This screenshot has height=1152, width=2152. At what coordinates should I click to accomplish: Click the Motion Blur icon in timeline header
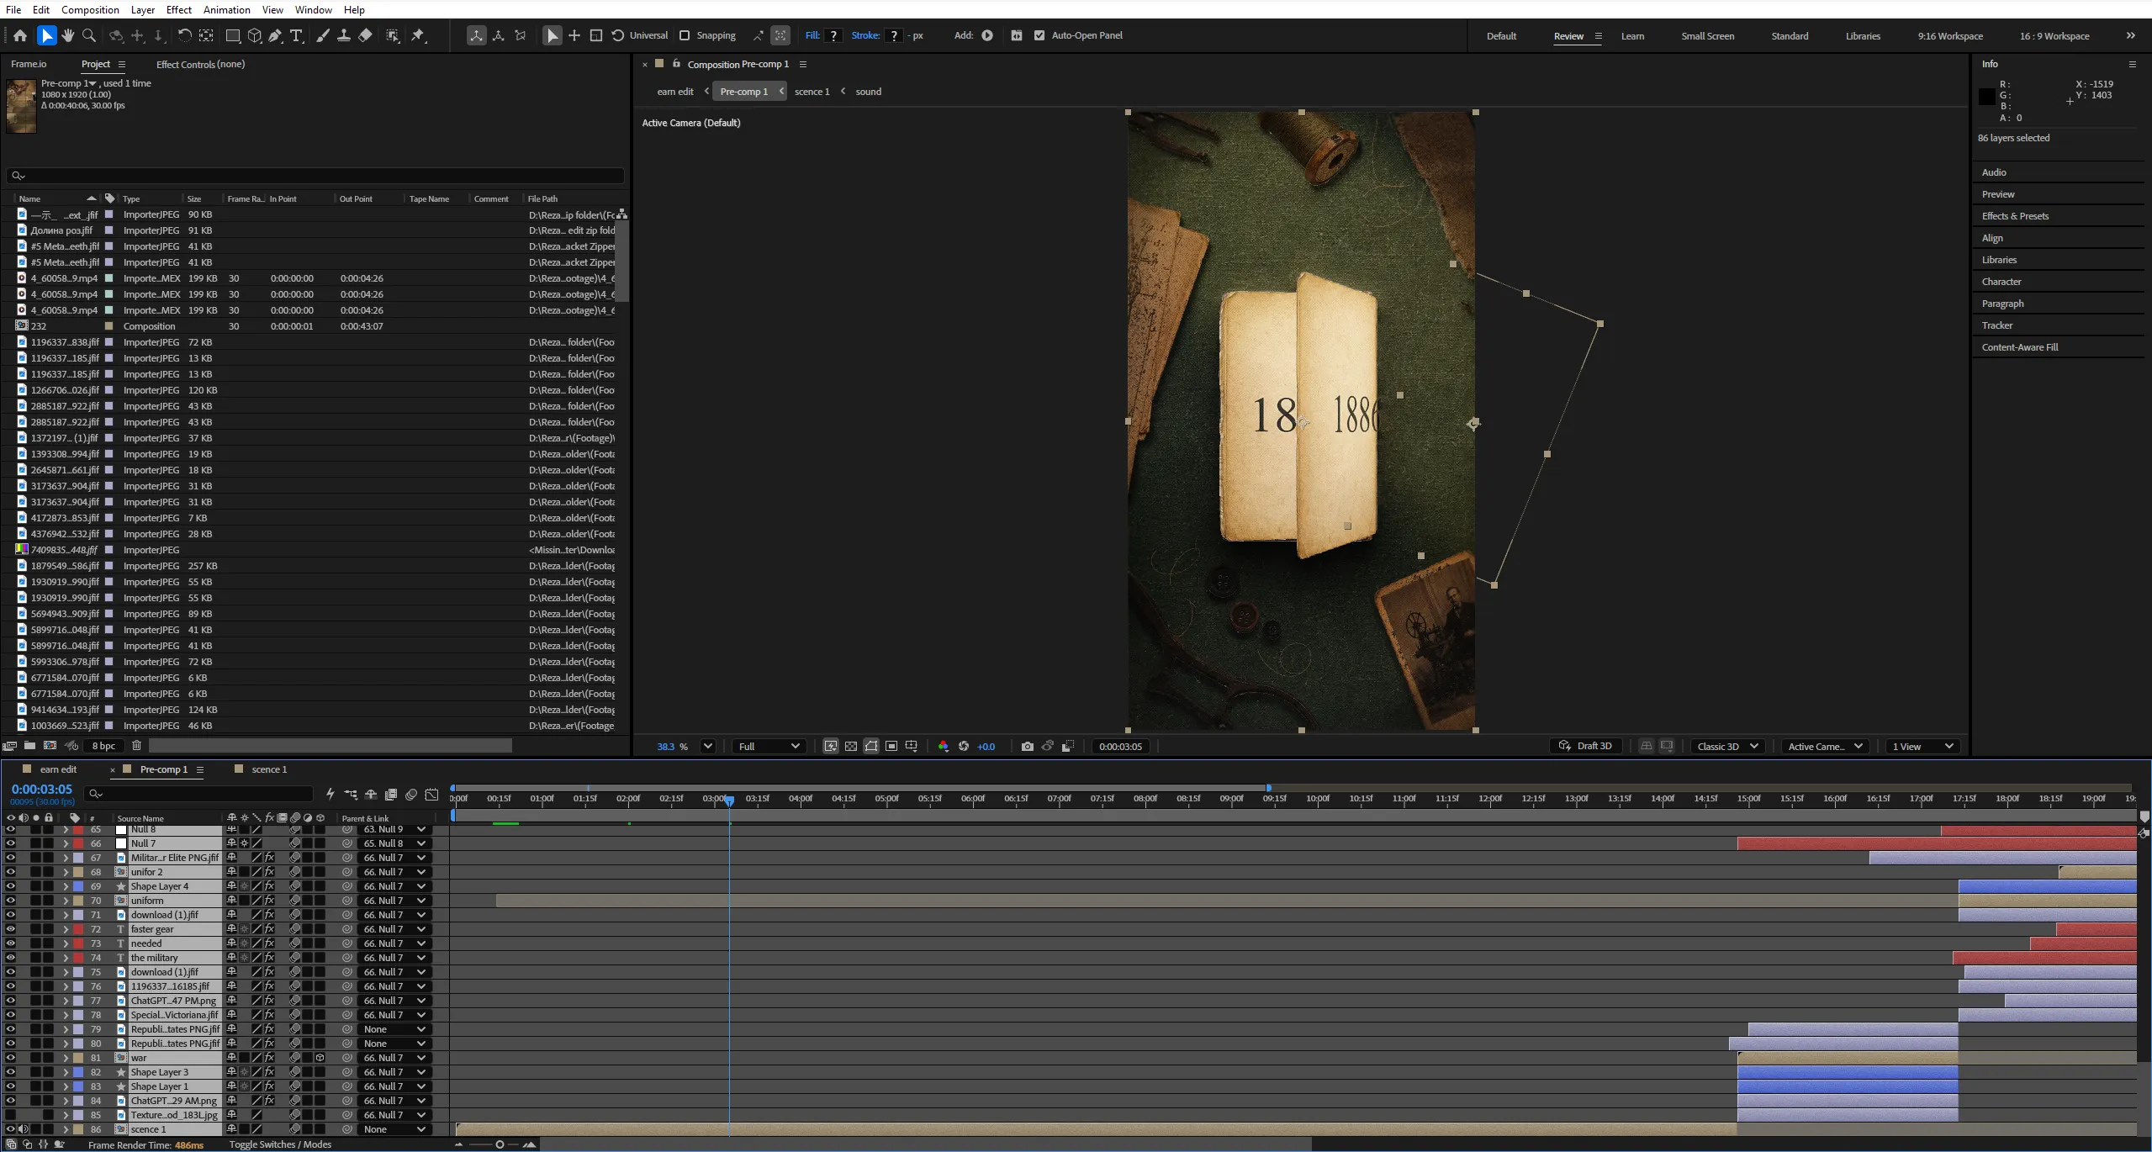[411, 794]
